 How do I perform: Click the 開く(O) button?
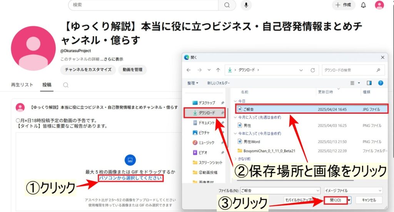(336, 200)
